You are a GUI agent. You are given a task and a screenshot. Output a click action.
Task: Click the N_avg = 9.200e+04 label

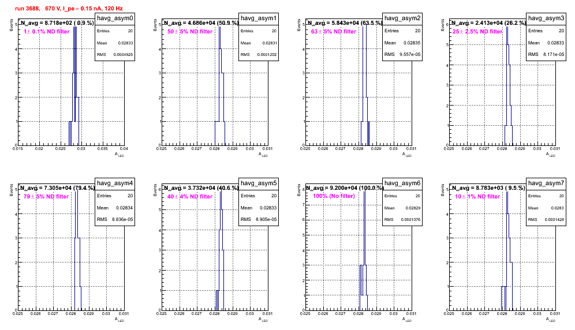click(x=345, y=187)
